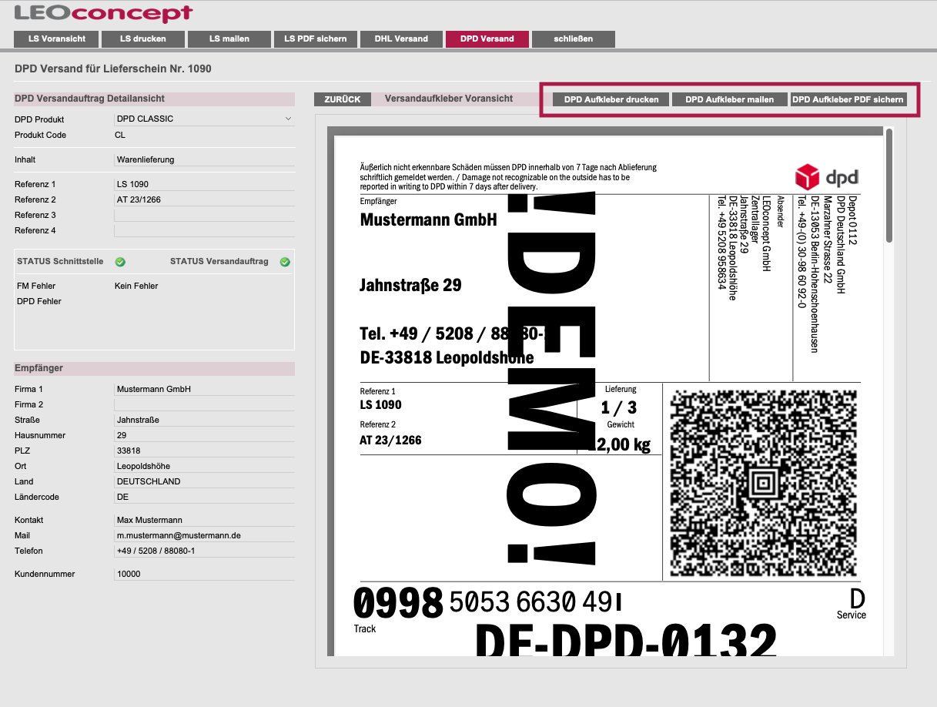Click 'AT 23/1266' under Referenz 2 on label
This screenshot has height=707, width=937.
tap(390, 441)
